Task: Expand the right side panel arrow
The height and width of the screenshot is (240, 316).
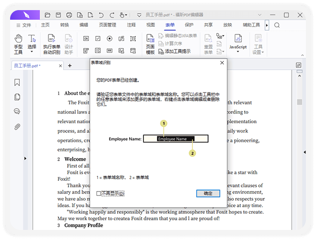Action: (304, 152)
